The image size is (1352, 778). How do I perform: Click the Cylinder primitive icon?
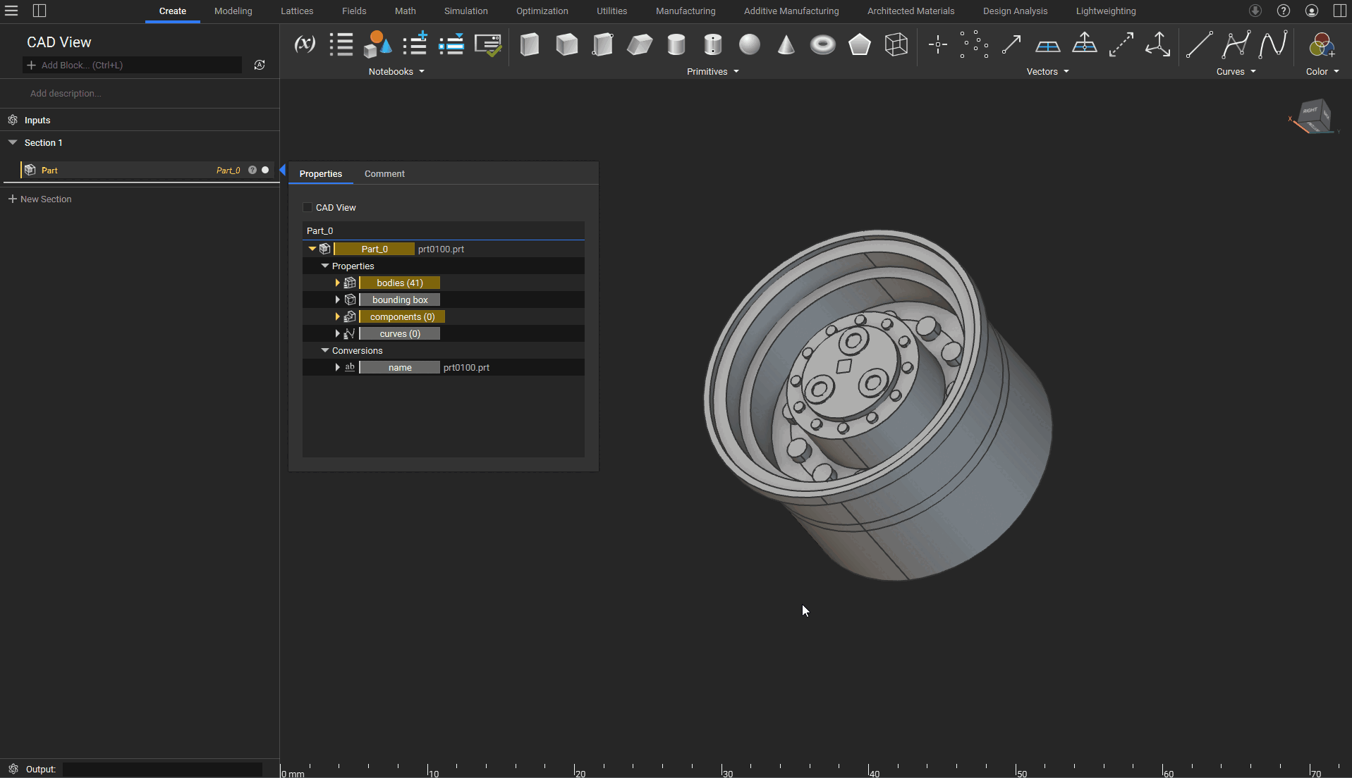click(676, 45)
